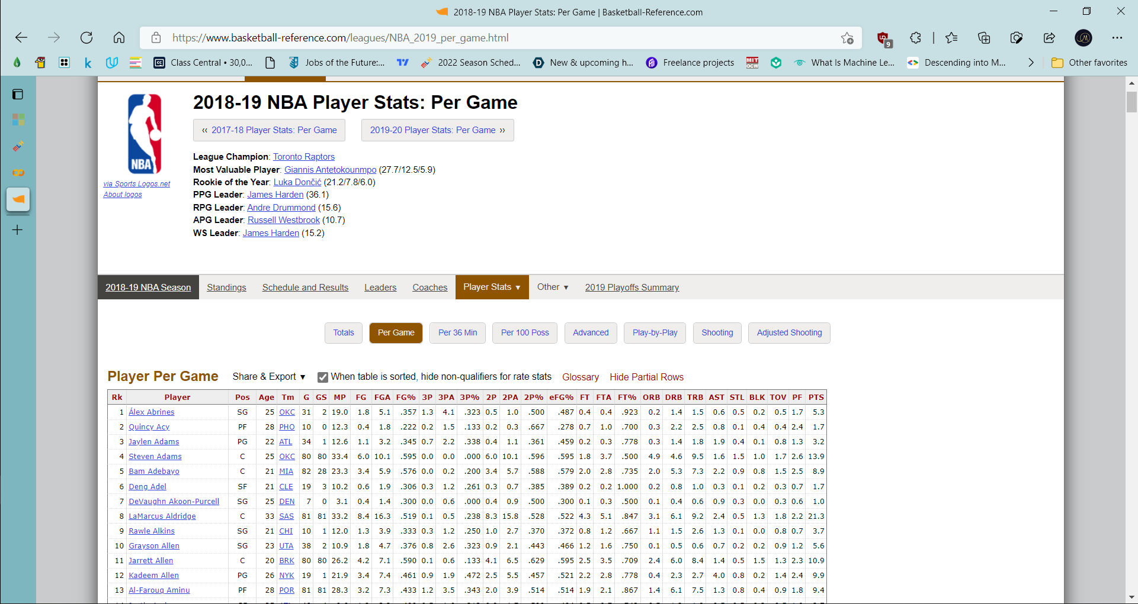
Task: Open the Leaders page
Action: click(x=380, y=288)
